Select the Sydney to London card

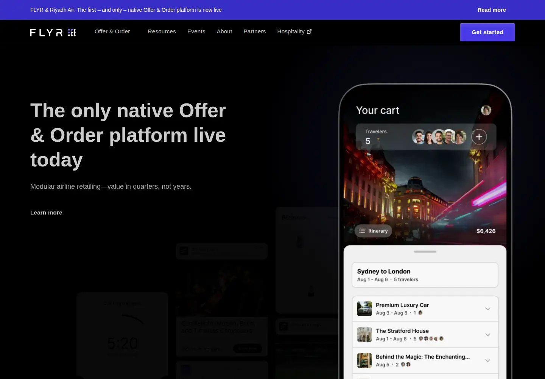425,275
